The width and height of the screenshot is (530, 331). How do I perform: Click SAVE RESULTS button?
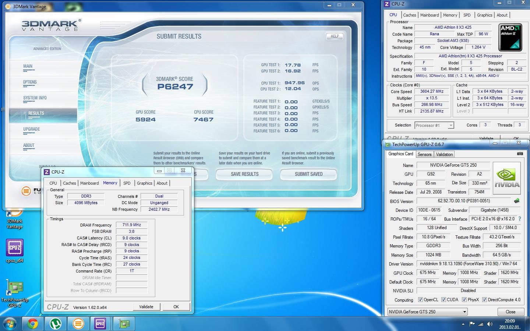coord(244,174)
